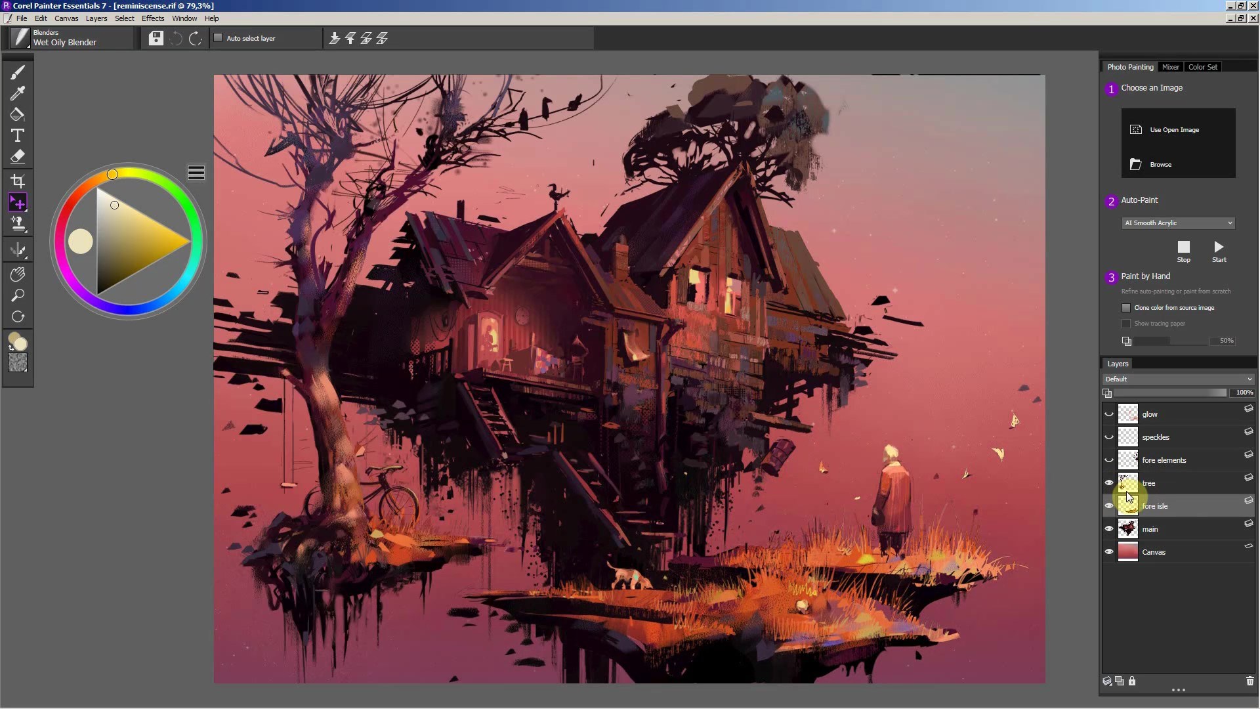Open the Default composite method dropdown
This screenshot has width=1260, height=709.
tap(1178, 379)
